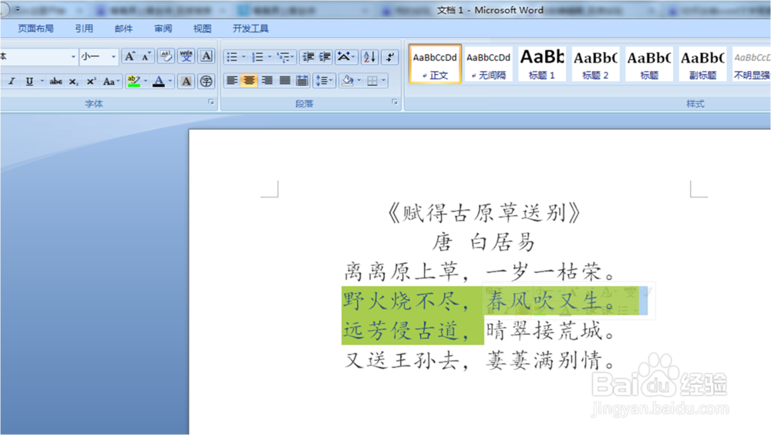This screenshot has width=771, height=435.
Task: Open the 审阅 tab
Action: click(x=163, y=29)
